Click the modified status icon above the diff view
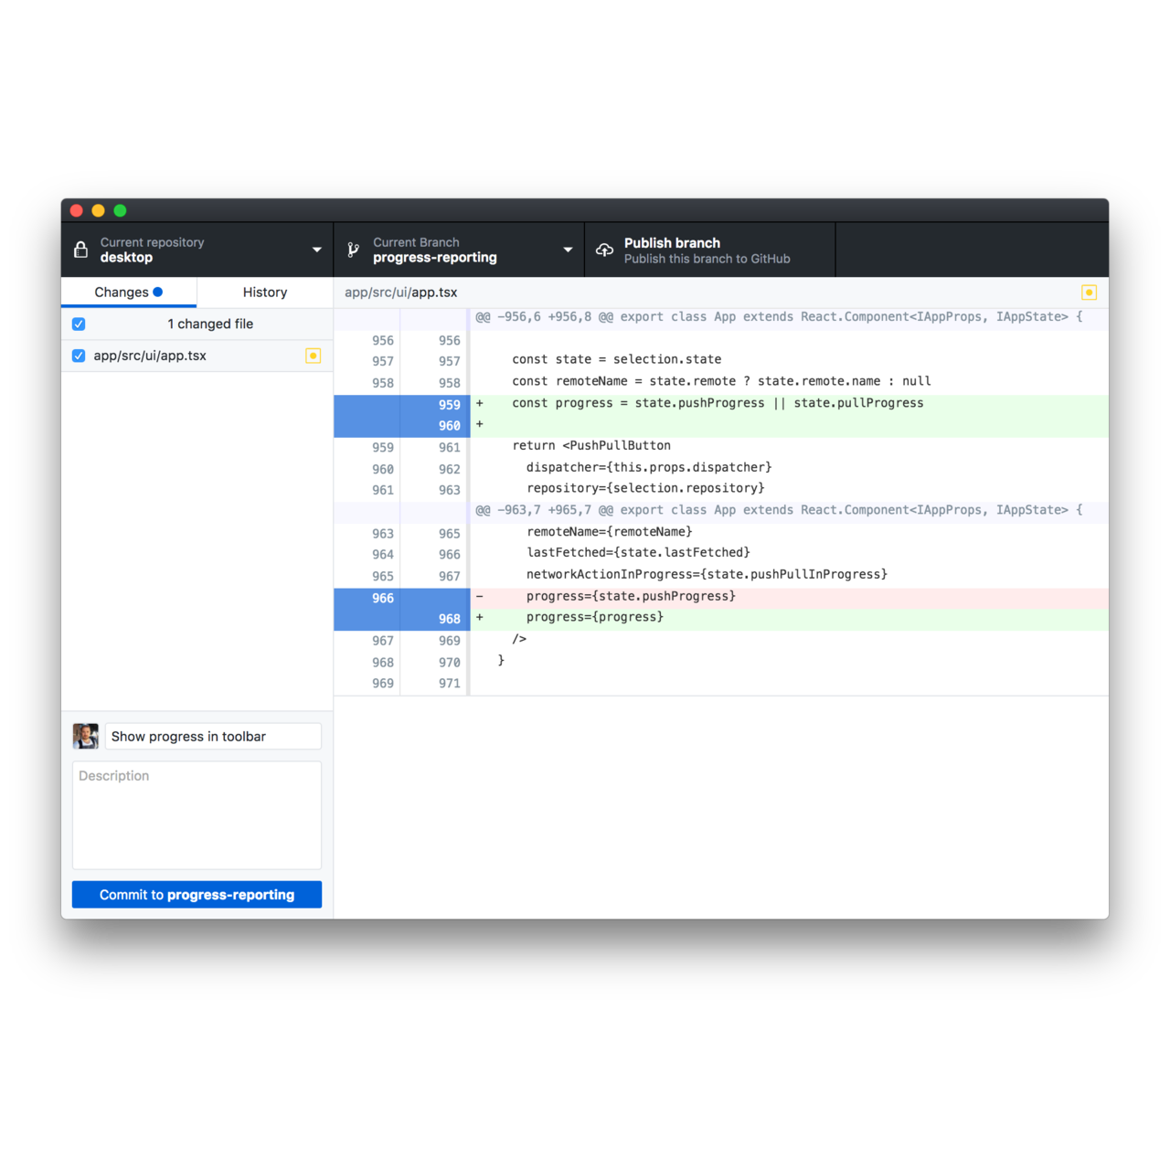Image resolution: width=1170 pixels, height=1170 pixels. tap(1089, 292)
